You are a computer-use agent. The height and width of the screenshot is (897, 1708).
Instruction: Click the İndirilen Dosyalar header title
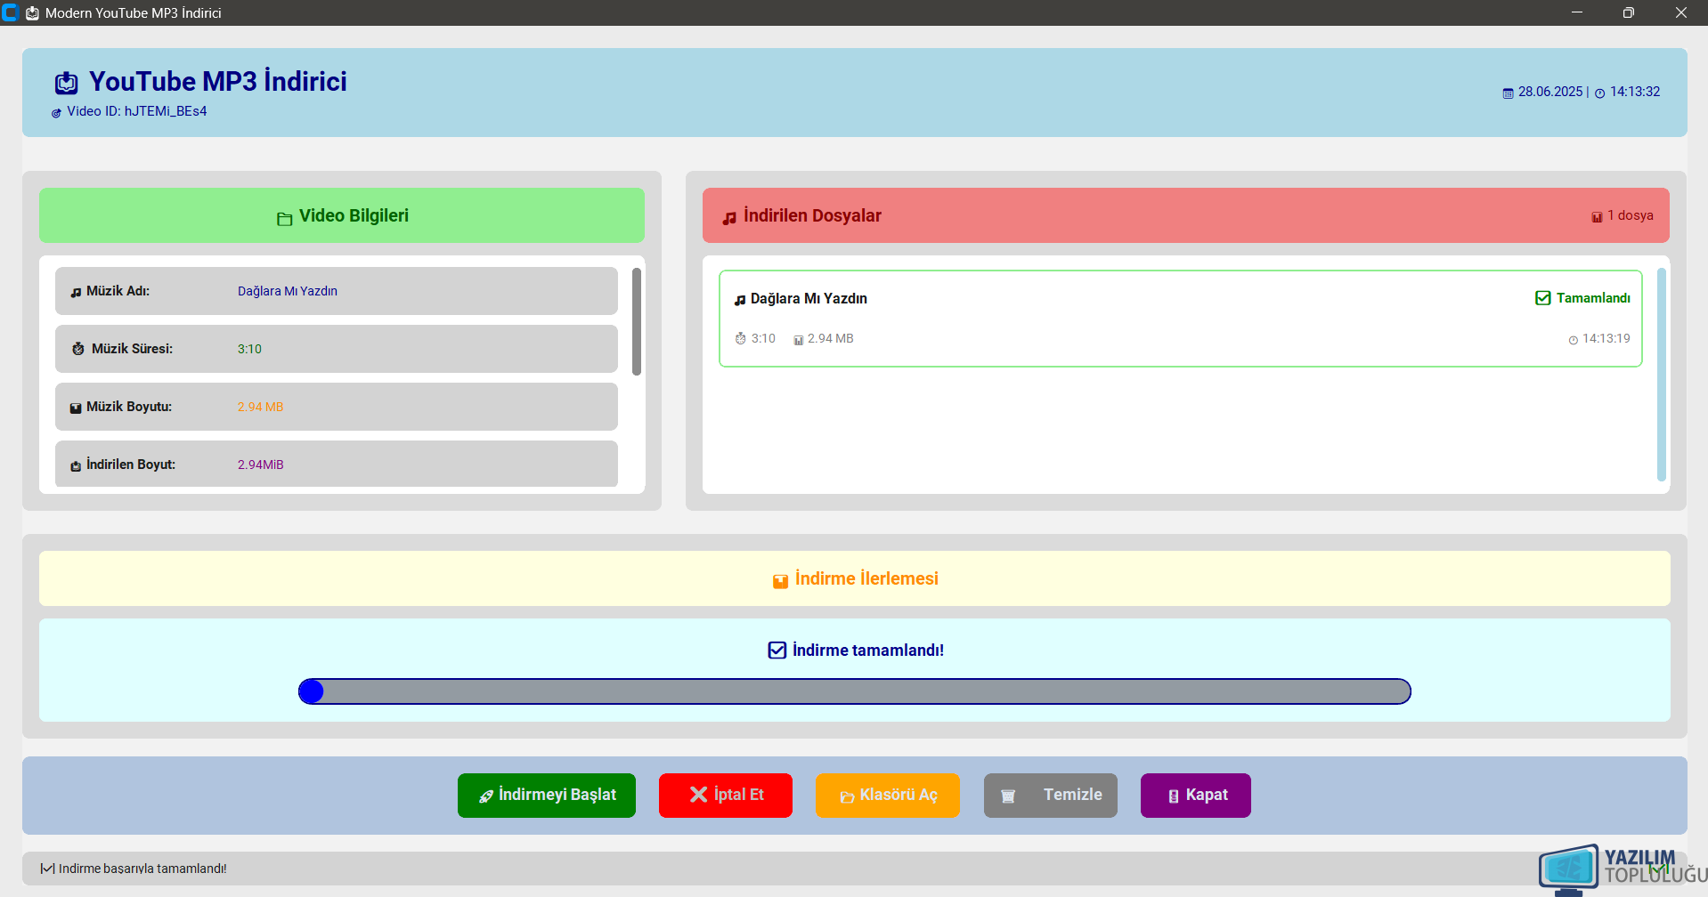point(812,215)
